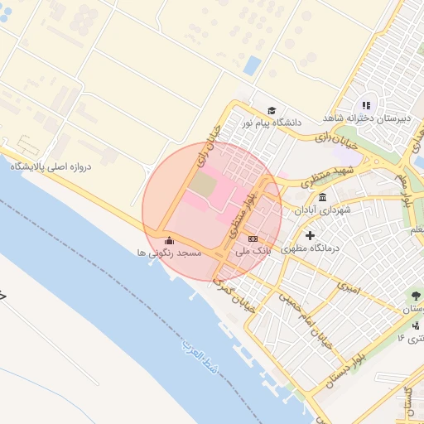Select the blue rectangular pool in the refinery area

pos(252,65)
